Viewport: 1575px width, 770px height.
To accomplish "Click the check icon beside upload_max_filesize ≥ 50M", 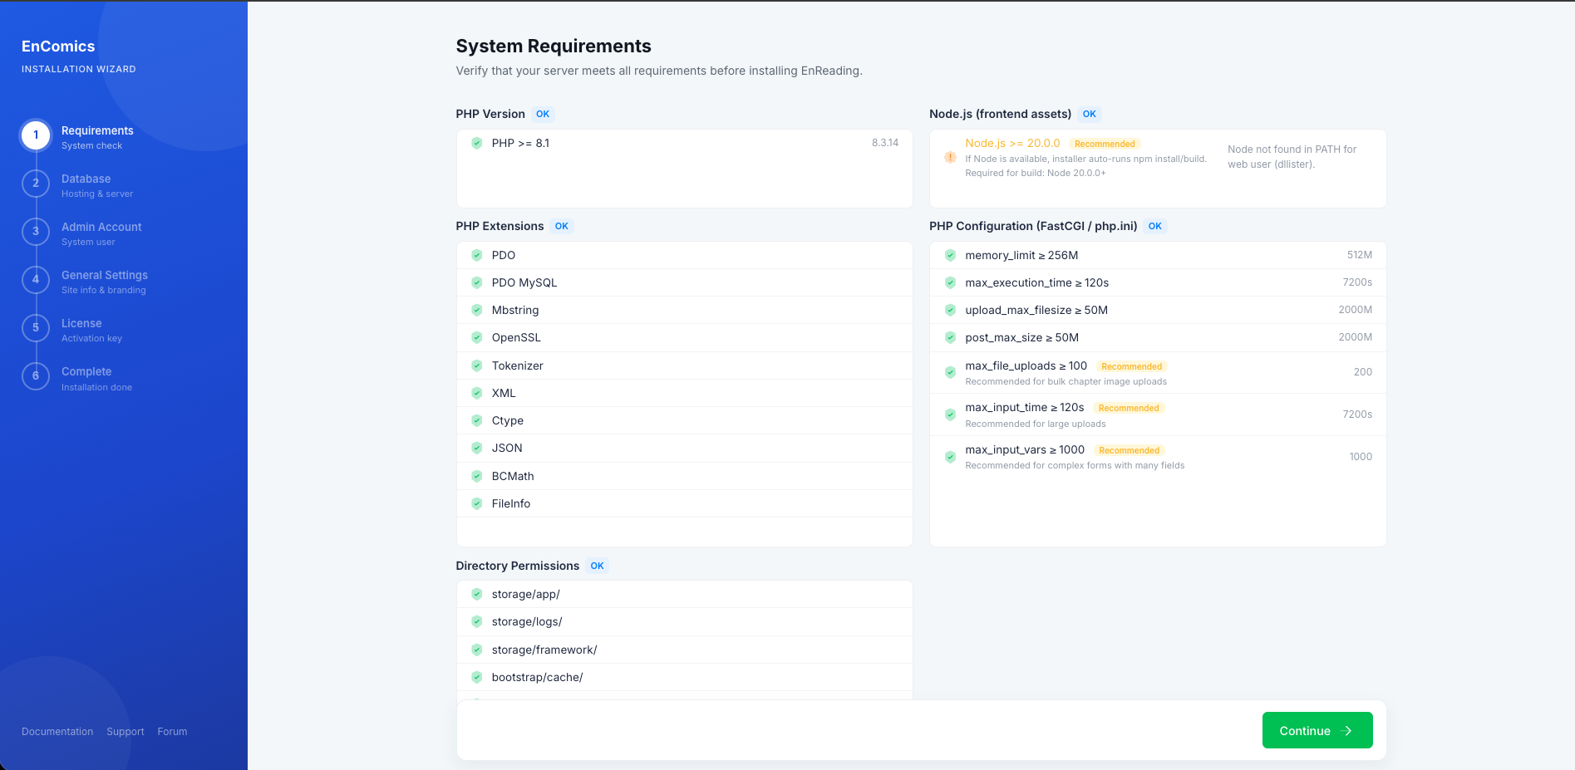I will click(950, 310).
